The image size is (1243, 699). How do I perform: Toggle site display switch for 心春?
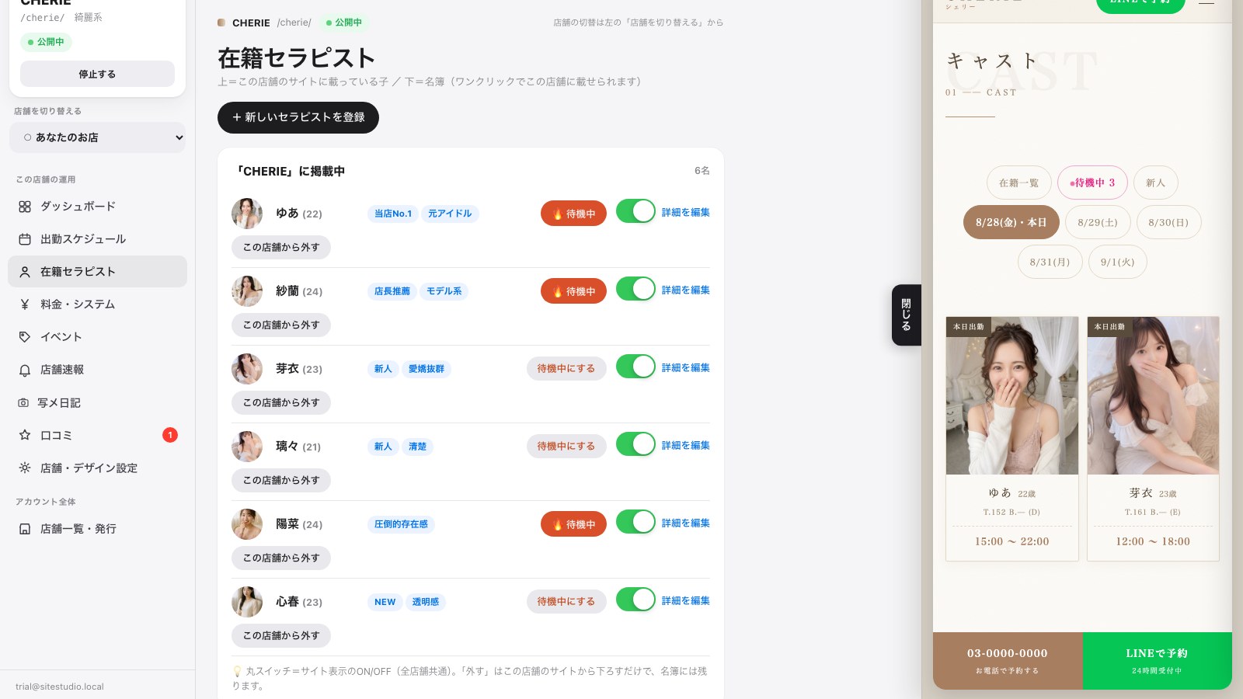636,600
